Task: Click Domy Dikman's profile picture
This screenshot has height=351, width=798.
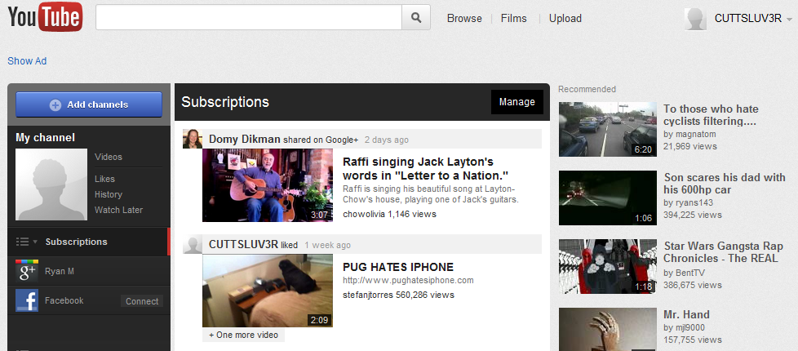Action: [193, 139]
